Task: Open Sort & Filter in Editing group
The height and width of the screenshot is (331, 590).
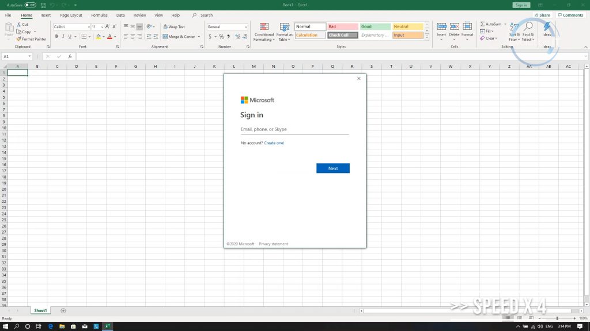Action: click(514, 32)
